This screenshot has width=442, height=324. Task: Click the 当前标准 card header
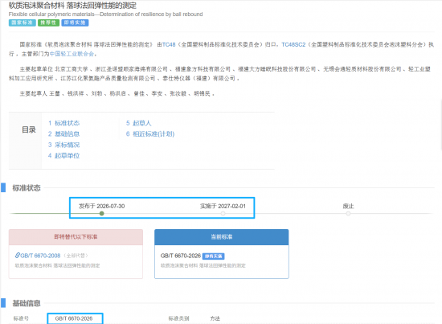[222, 237]
